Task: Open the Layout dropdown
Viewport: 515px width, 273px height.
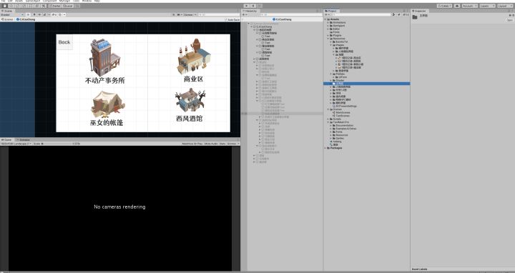Action: tap(505, 6)
